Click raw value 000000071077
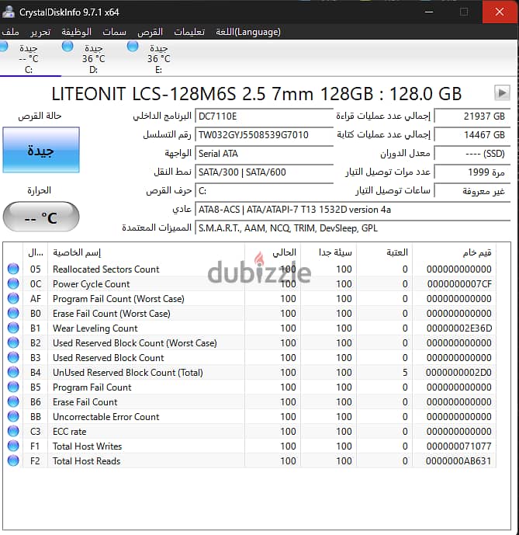This screenshot has height=535, width=519. (459, 446)
